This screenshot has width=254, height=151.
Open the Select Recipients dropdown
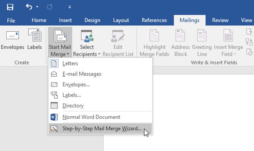tap(87, 43)
